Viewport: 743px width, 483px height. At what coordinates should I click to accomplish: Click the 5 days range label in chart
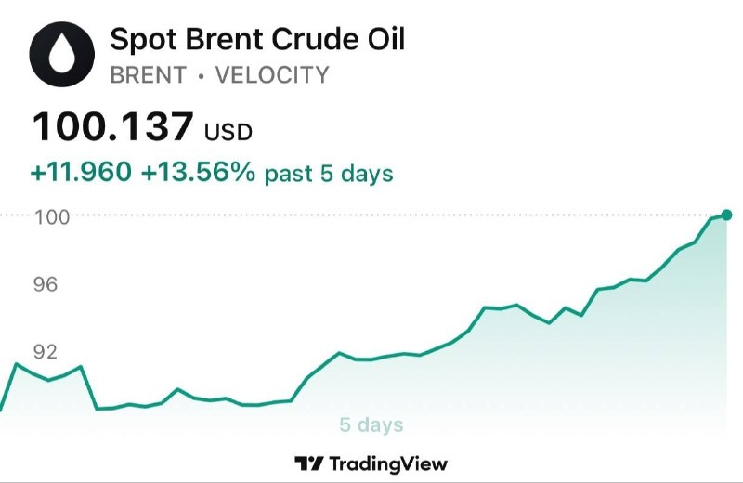[371, 424]
